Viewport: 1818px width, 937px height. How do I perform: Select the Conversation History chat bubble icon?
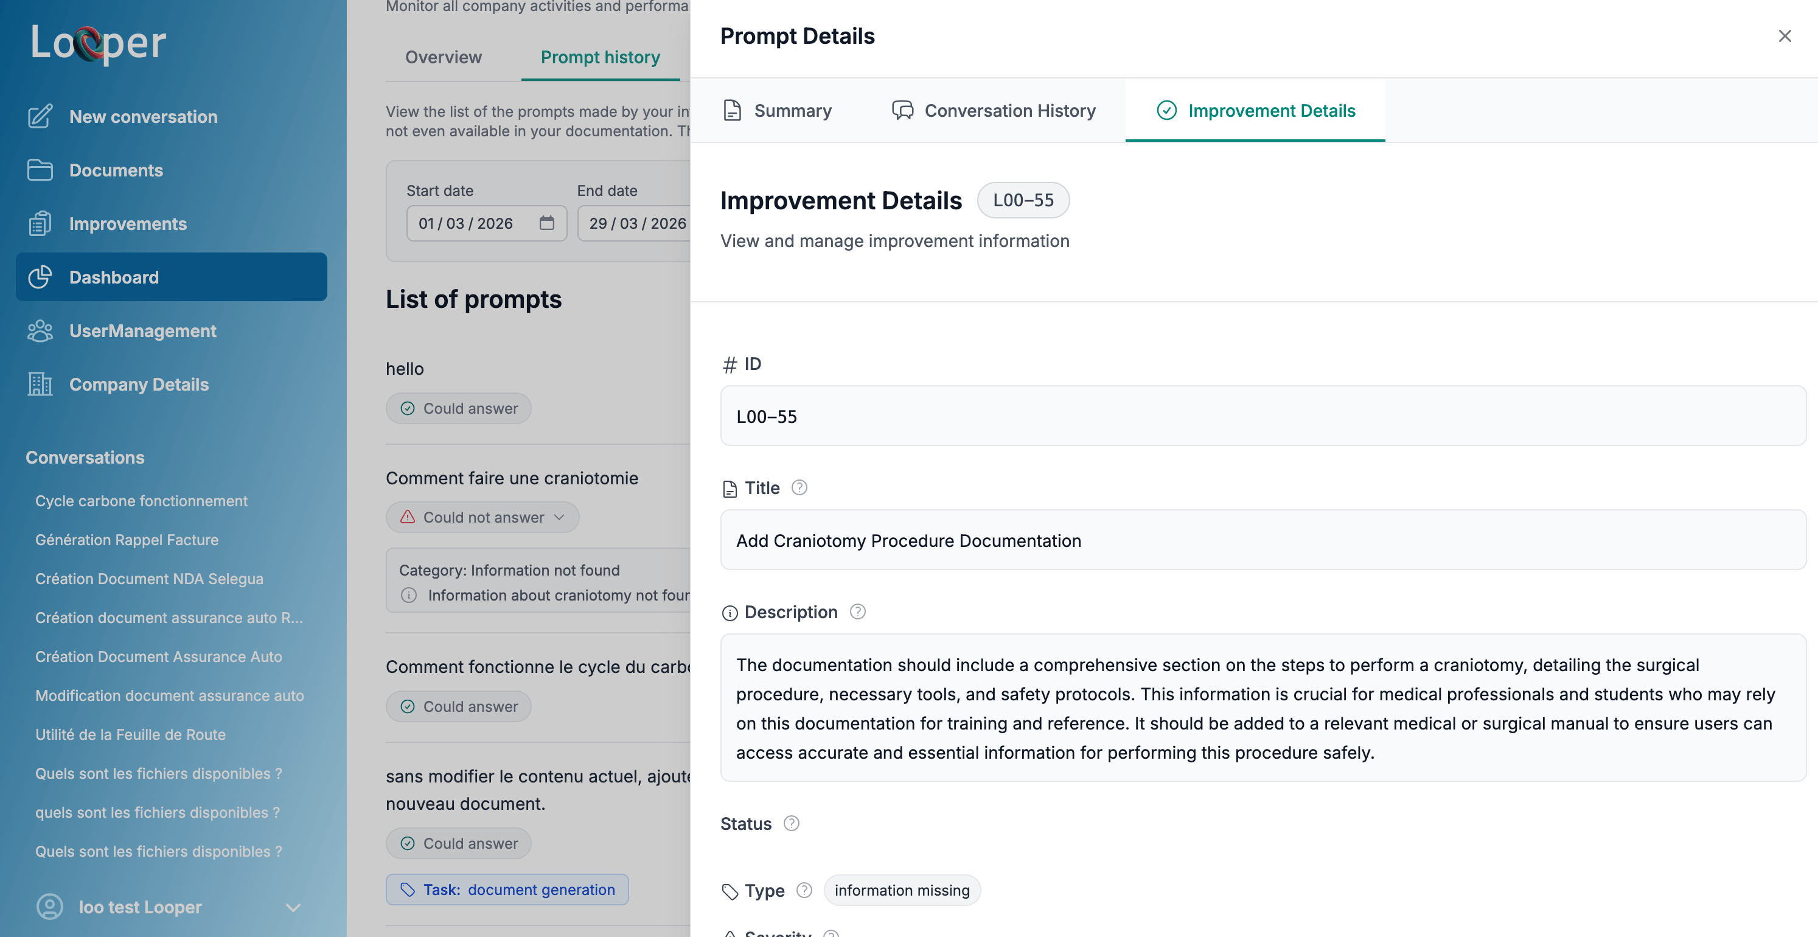(903, 110)
